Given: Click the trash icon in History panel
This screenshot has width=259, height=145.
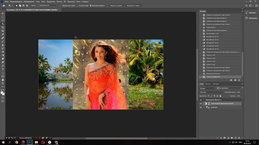Looking at the screenshot, I should (x=239, y=80).
